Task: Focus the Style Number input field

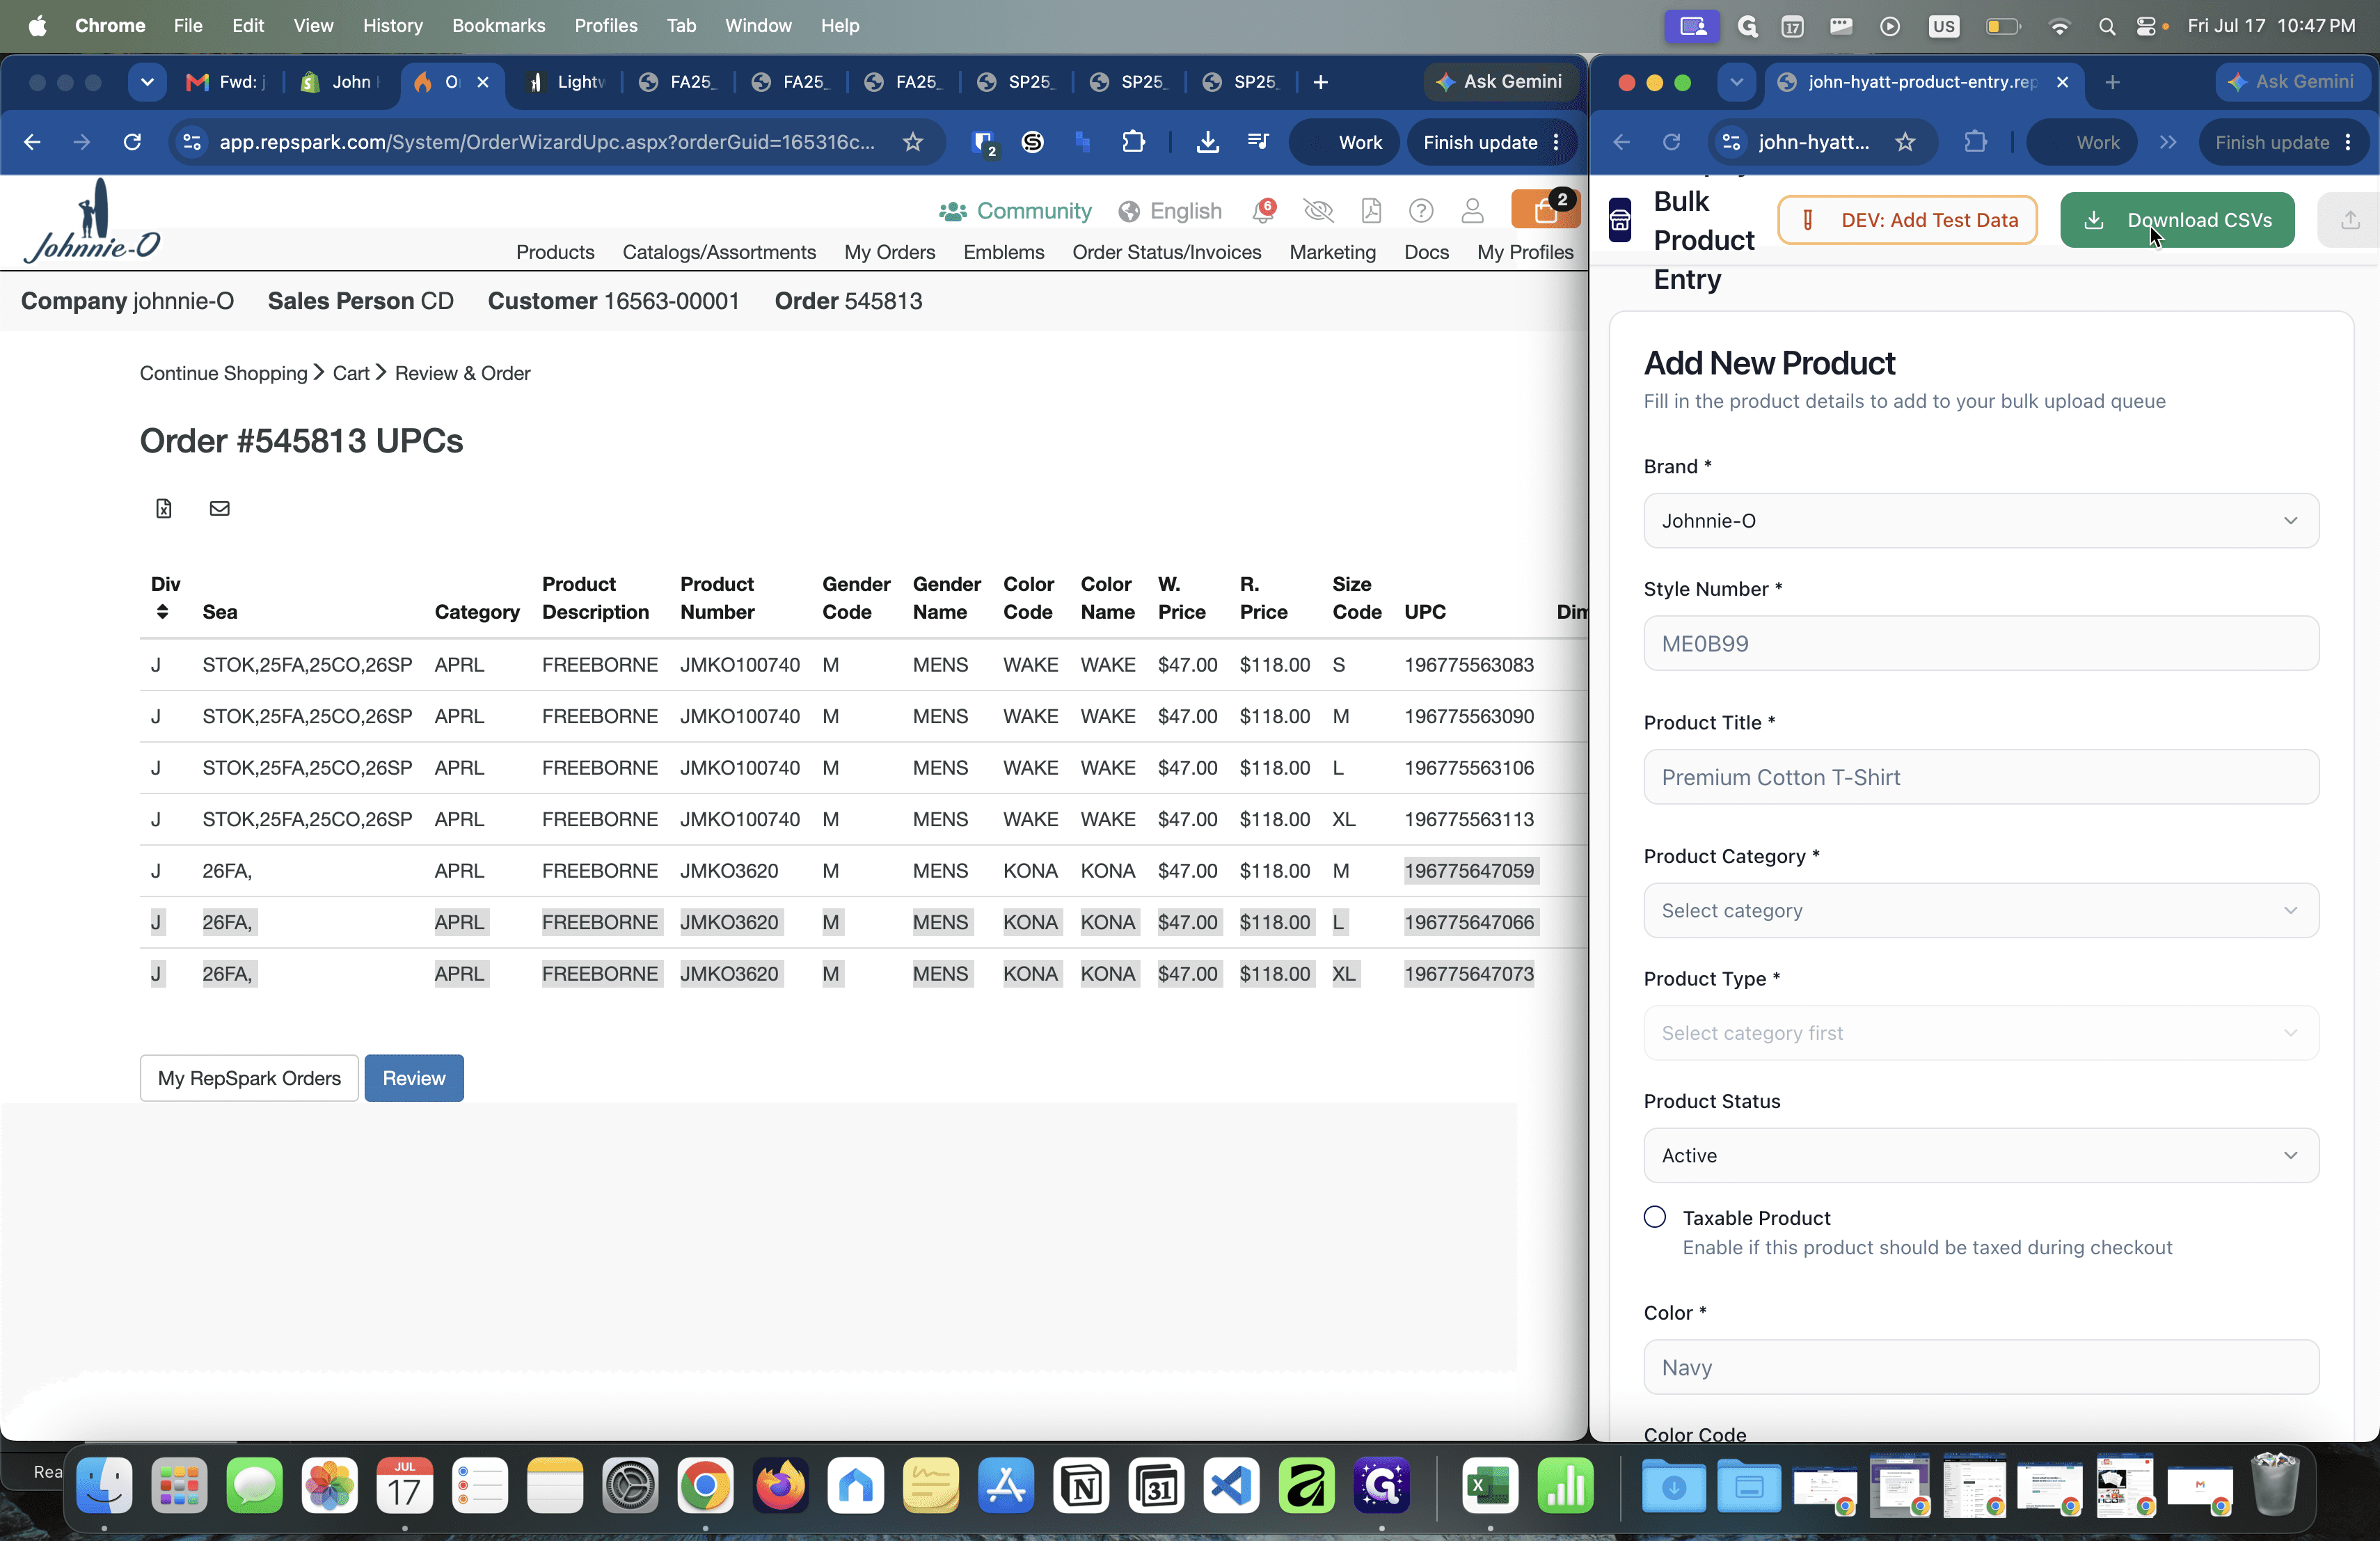Action: (1981, 643)
